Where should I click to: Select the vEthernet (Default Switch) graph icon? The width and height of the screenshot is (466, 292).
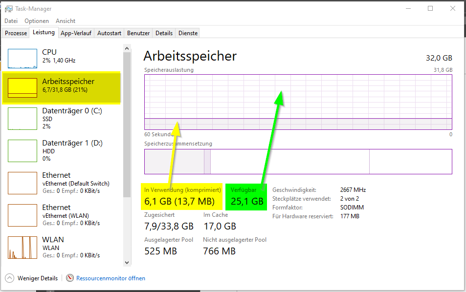tap(22, 183)
